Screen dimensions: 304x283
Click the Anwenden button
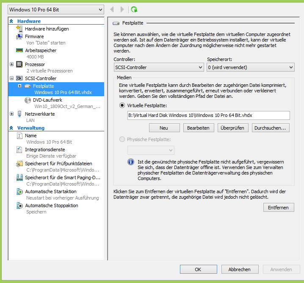pos(281,269)
